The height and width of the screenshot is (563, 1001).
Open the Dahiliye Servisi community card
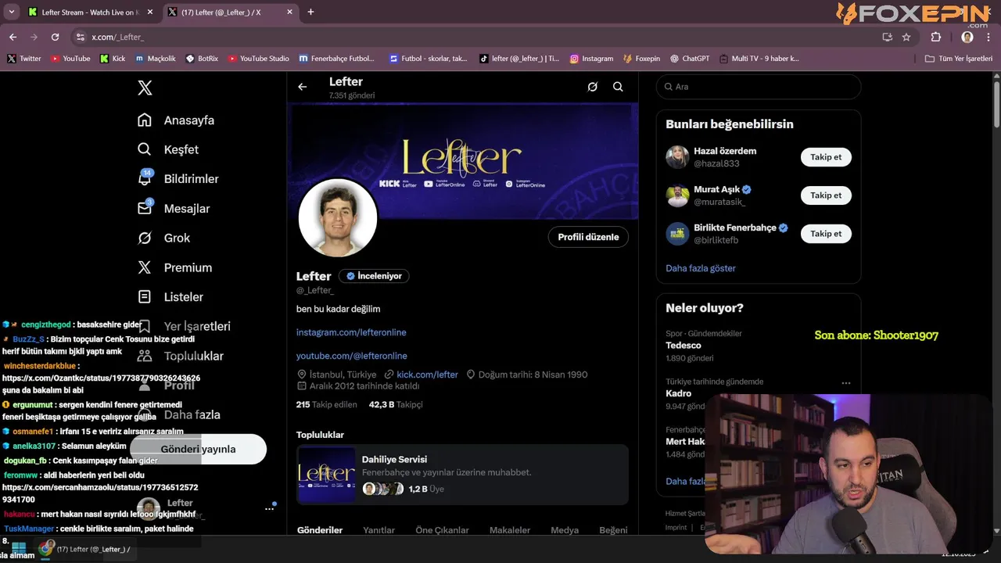pyautogui.click(x=462, y=475)
